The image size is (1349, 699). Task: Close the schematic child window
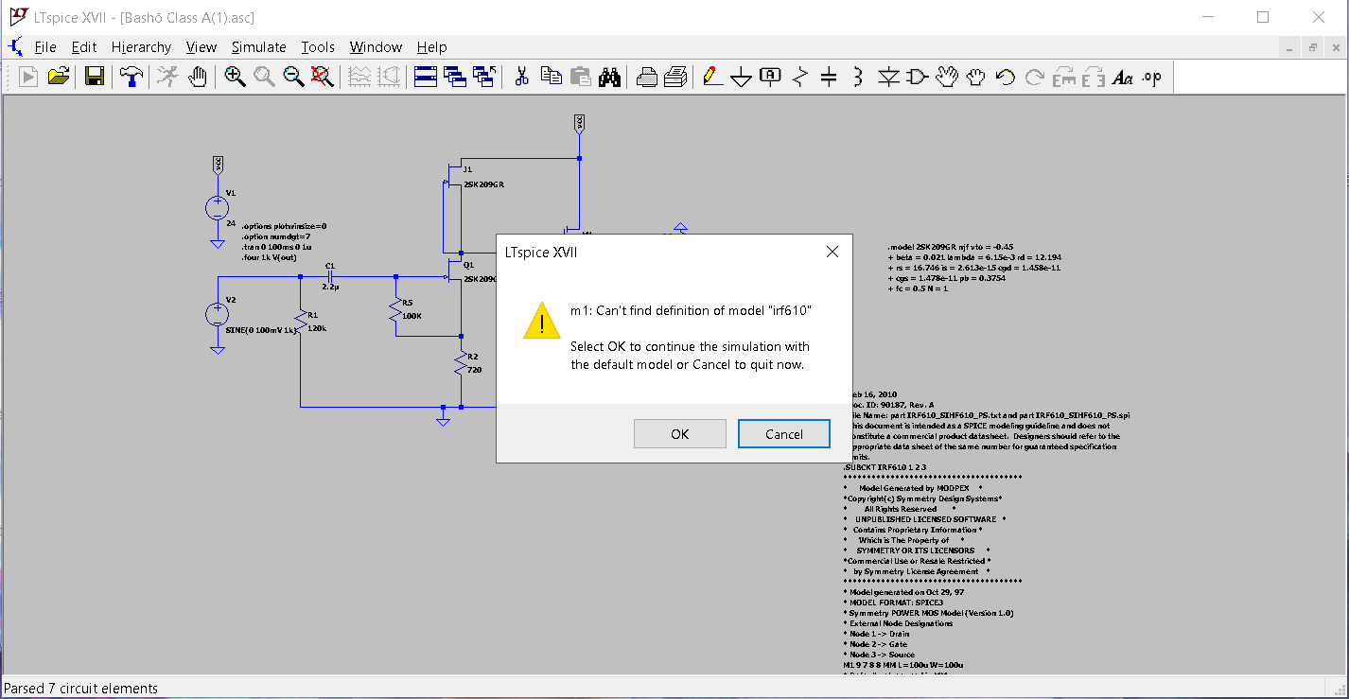click(1336, 47)
